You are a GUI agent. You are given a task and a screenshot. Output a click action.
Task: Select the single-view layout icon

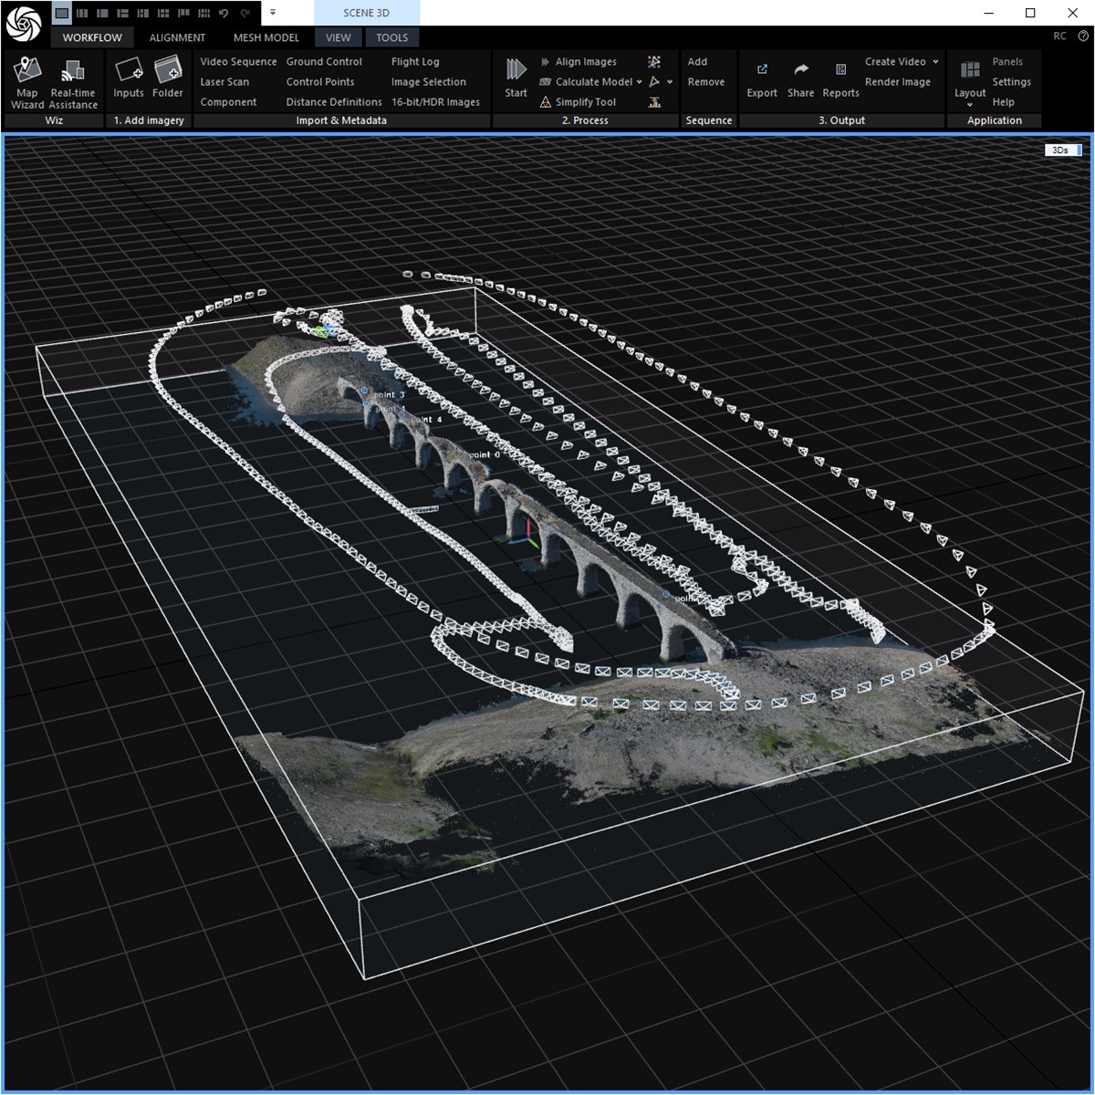[x=61, y=13]
